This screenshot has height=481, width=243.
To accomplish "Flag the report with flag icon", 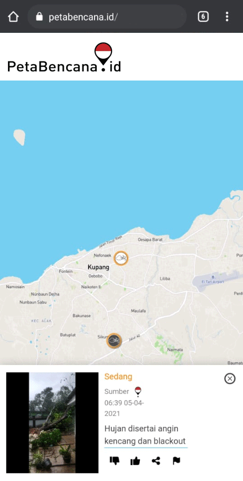I will coord(176,460).
